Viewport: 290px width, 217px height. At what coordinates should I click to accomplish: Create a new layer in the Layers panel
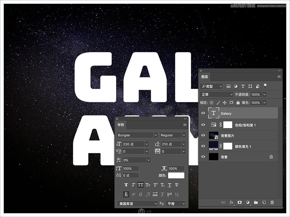tap(264, 202)
